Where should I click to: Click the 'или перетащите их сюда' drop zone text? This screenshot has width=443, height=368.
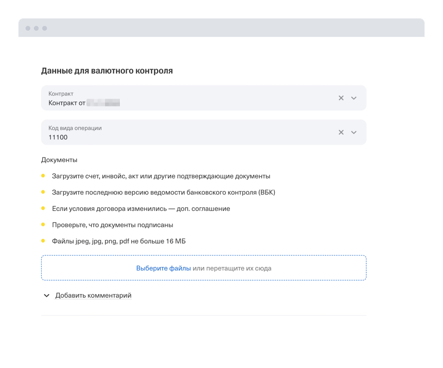pyautogui.click(x=232, y=268)
